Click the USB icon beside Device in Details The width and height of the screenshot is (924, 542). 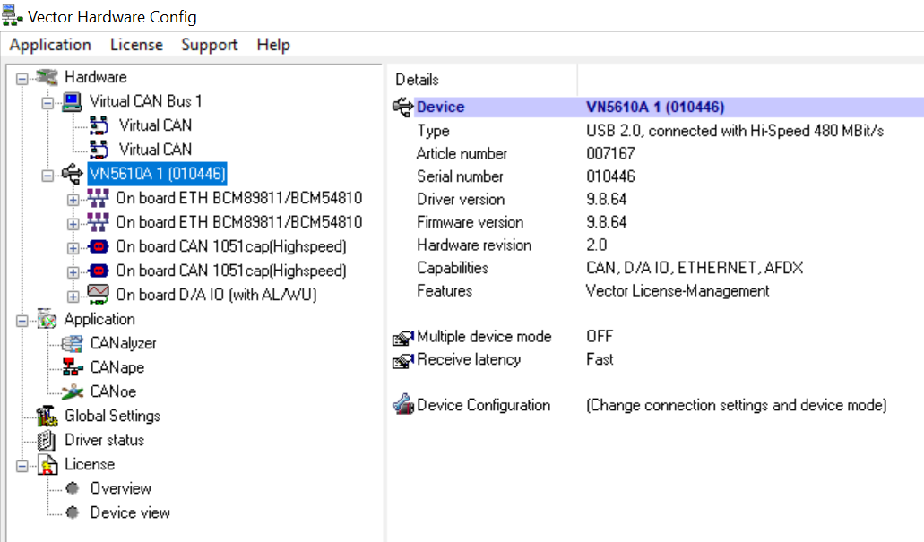tap(403, 108)
